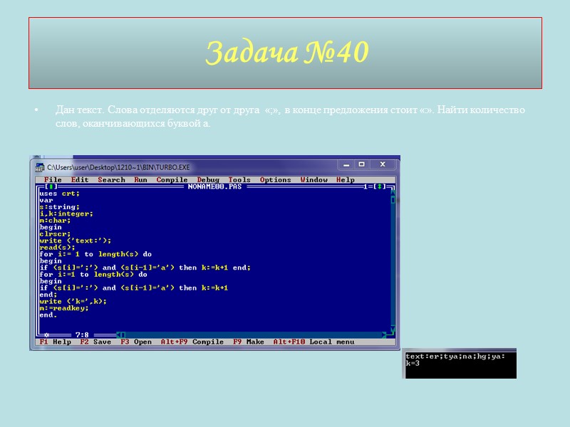
Task: Open the File menu in Turbo Pascal
Action: (x=53, y=180)
